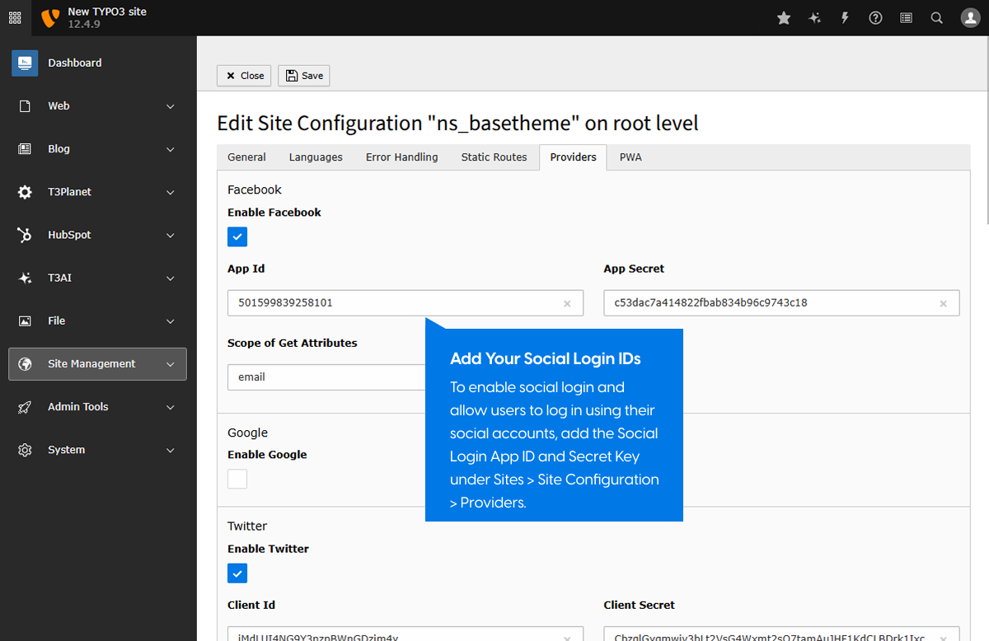The width and height of the screenshot is (989, 641).
Task: Clear the App Secret field using its X
Action: pyautogui.click(x=943, y=304)
